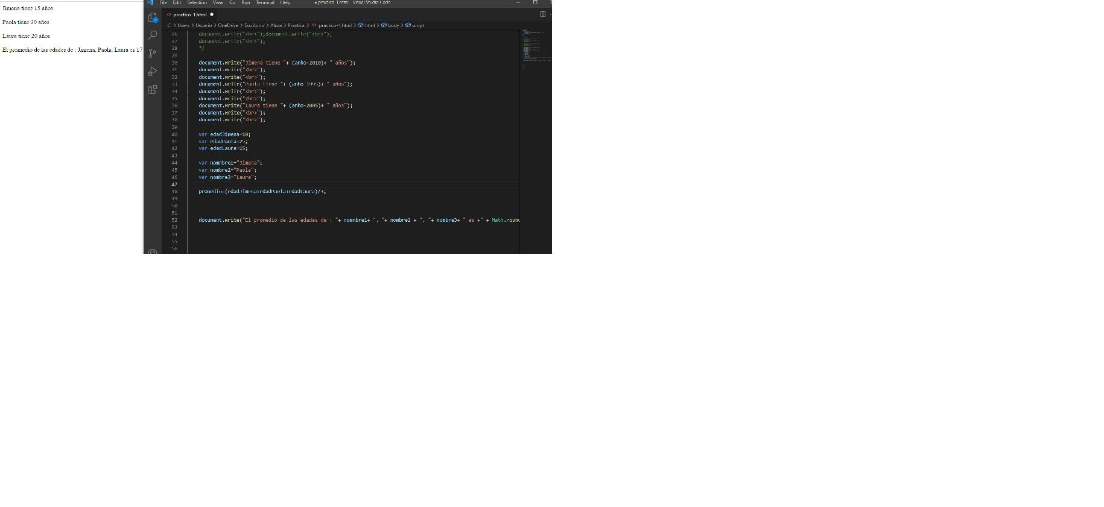The height and width of the screenshot is (507, 1104).
Task: Click line number 36 in gutter
Action: pyautogui.click(x=174, y=105)
